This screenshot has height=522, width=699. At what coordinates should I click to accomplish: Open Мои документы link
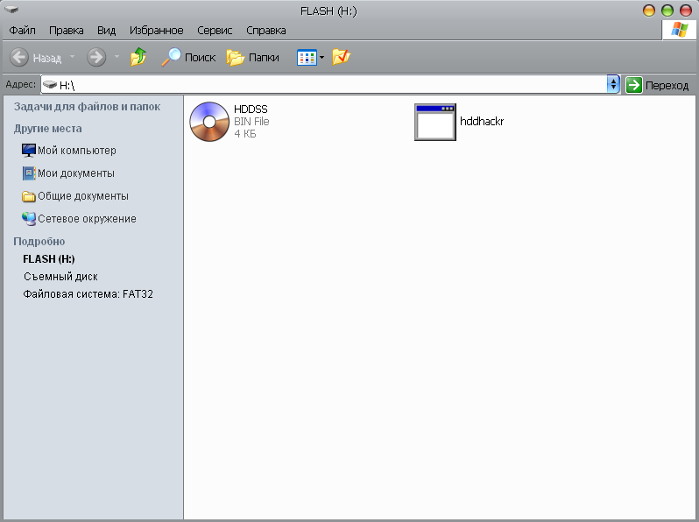pos(76,173)
